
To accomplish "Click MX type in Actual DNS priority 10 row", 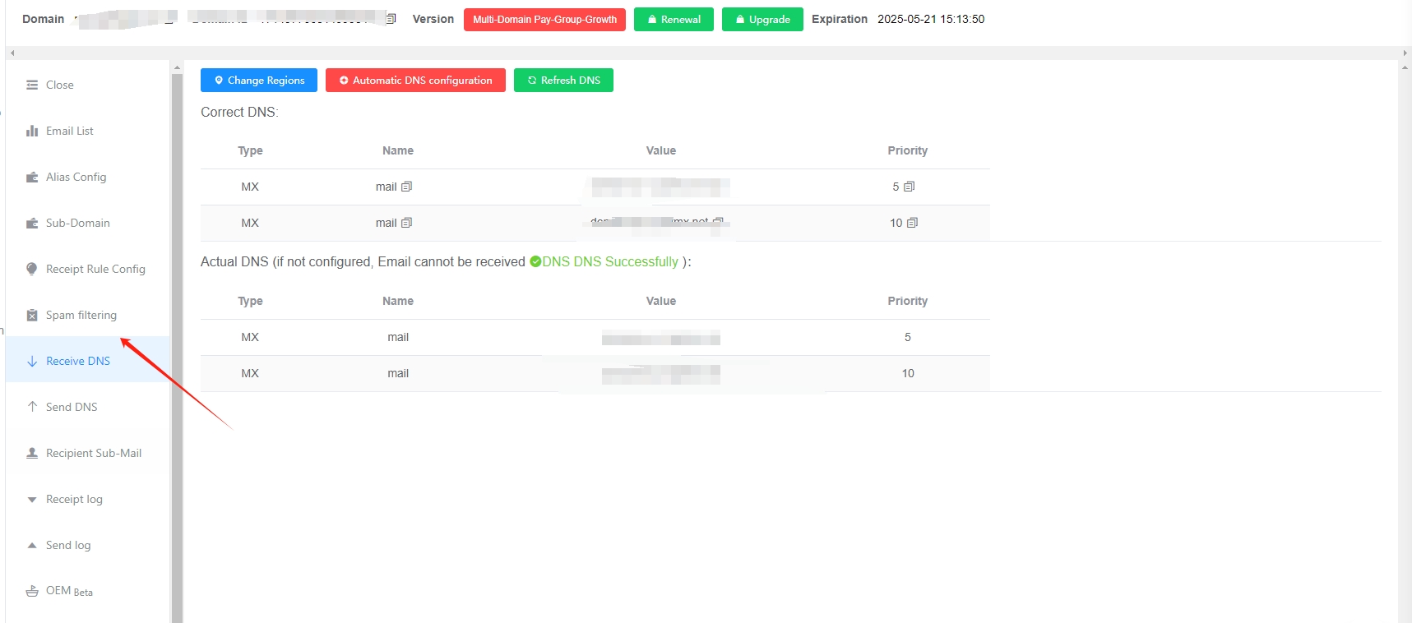I will coord(250,373).
